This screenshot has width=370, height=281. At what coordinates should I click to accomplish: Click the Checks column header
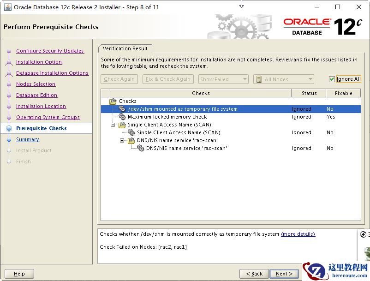[x=200, y=93]
